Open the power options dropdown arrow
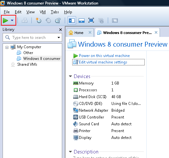This screenshot has width=169, height=158. coord(12,20)
